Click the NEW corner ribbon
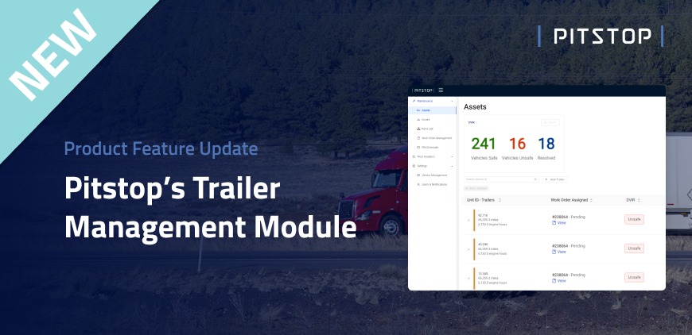Image resolution: width=692 pixels, height=335 pixels. (x=52, y=54)
